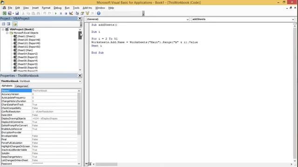Click toolbar options handle at toolbar end
Screen dimensions: 298x167
click(143, 13)
